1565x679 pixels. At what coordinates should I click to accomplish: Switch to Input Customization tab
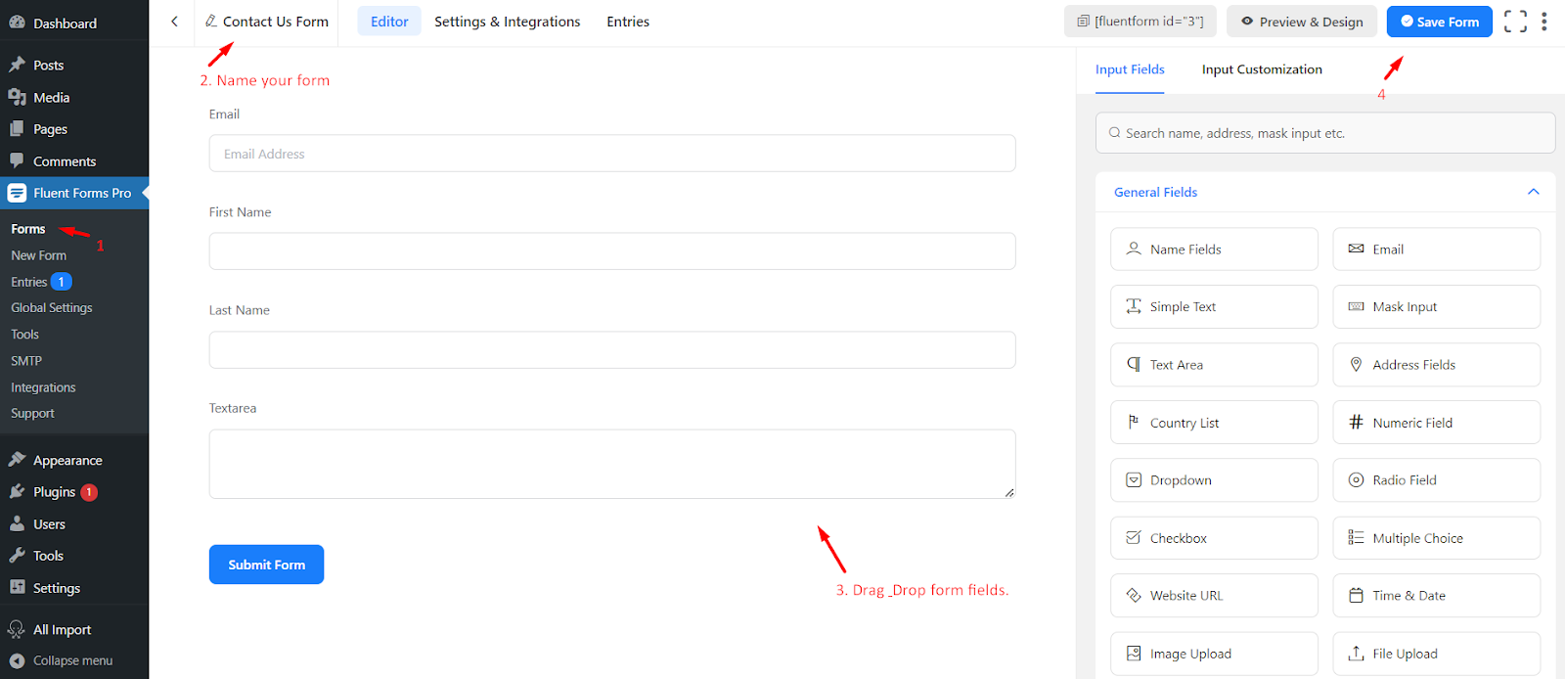click(1262, 69)
